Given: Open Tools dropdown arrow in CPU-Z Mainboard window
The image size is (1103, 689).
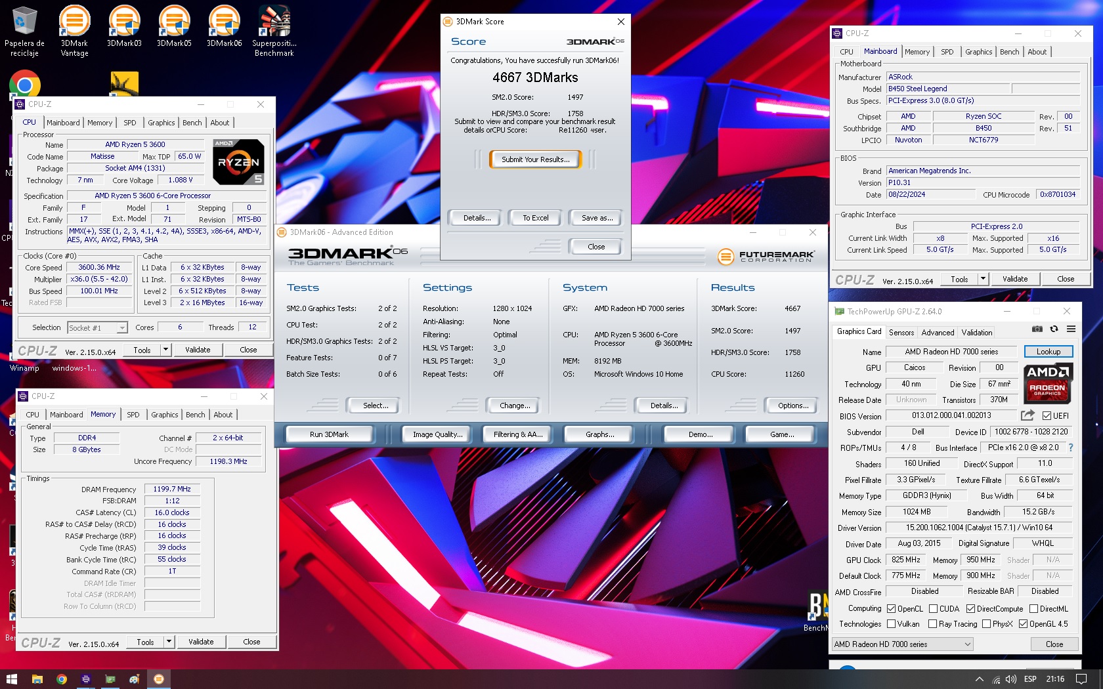Looking at the screenshot, I should (x=983, y=279).
